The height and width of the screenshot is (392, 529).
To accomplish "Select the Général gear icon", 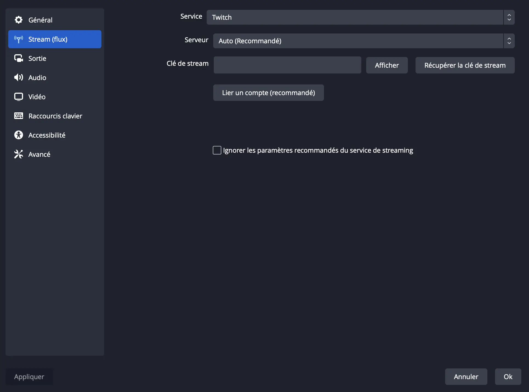I will pyautogui.click(x=18, y=20).
